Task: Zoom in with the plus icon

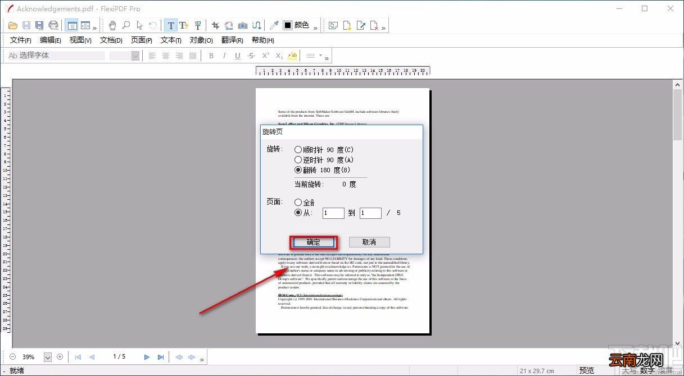Action: pos(60,356)
